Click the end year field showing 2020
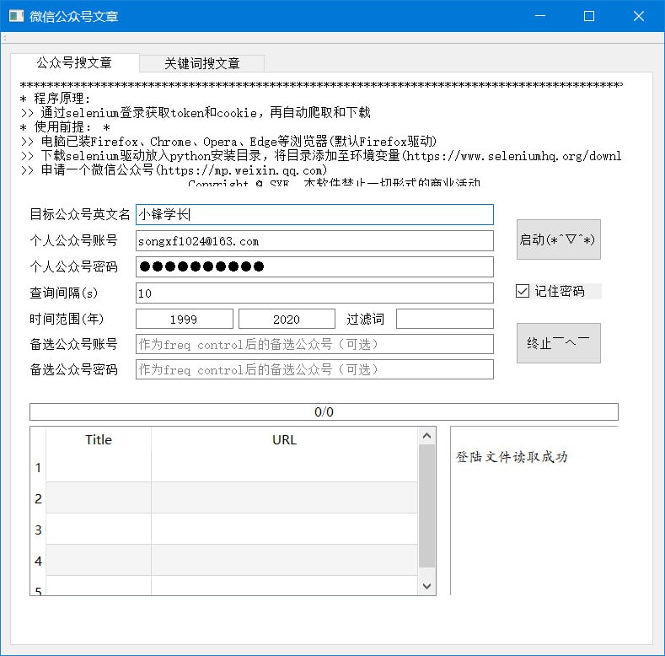This screenshot has width=665, height=656. pos(287,319)
